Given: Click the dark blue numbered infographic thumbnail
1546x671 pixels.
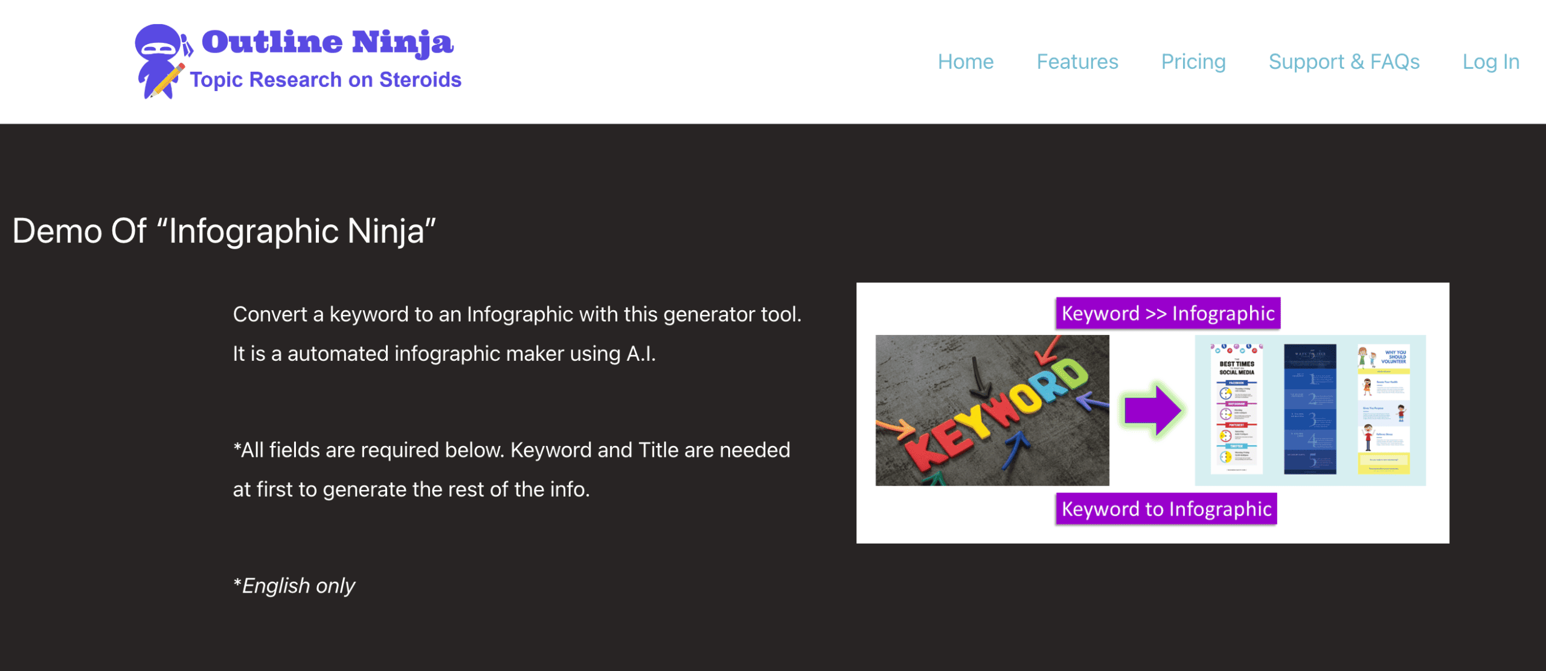Looking at the screenshot, I should click(x=1309, y=409).
